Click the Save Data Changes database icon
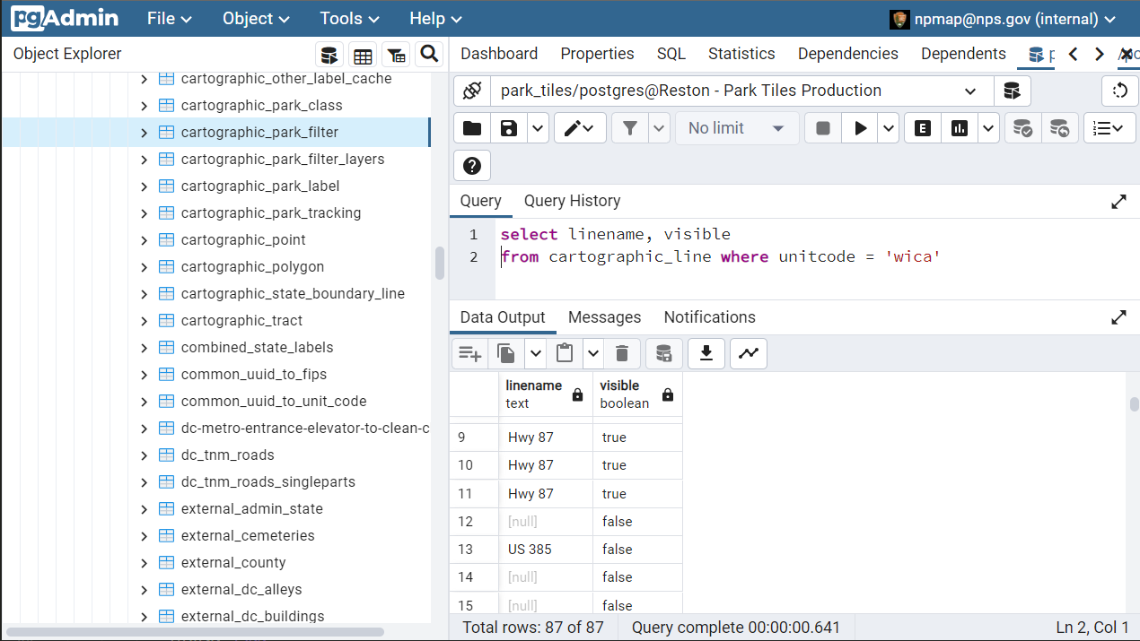 coord(664,353)
